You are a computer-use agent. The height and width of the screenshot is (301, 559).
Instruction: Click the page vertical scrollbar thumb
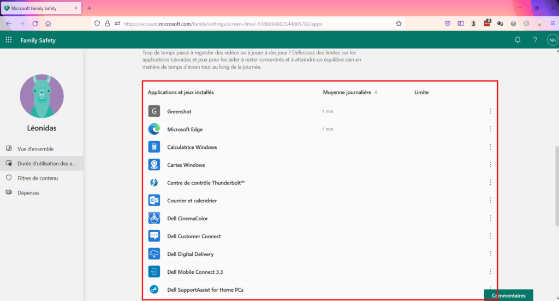557,185
